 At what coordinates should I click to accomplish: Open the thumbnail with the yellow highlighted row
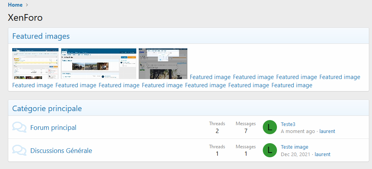click(x=35, y=64)
